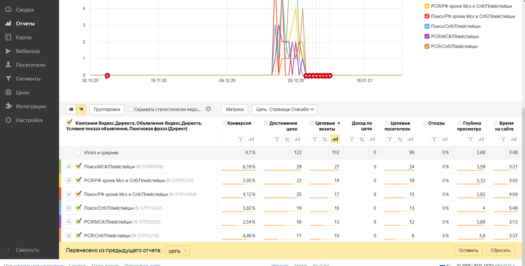Open the Отчеты sidebar section
This screenshot has width=525, height=266.
tap(25, 24)
